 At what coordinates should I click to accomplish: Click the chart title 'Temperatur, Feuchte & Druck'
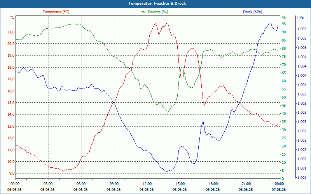pos(157,3)
